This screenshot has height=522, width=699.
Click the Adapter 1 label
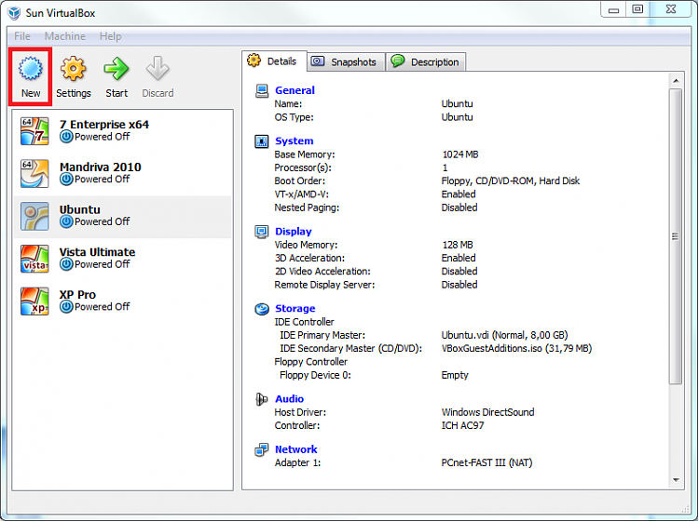point(298,462)
